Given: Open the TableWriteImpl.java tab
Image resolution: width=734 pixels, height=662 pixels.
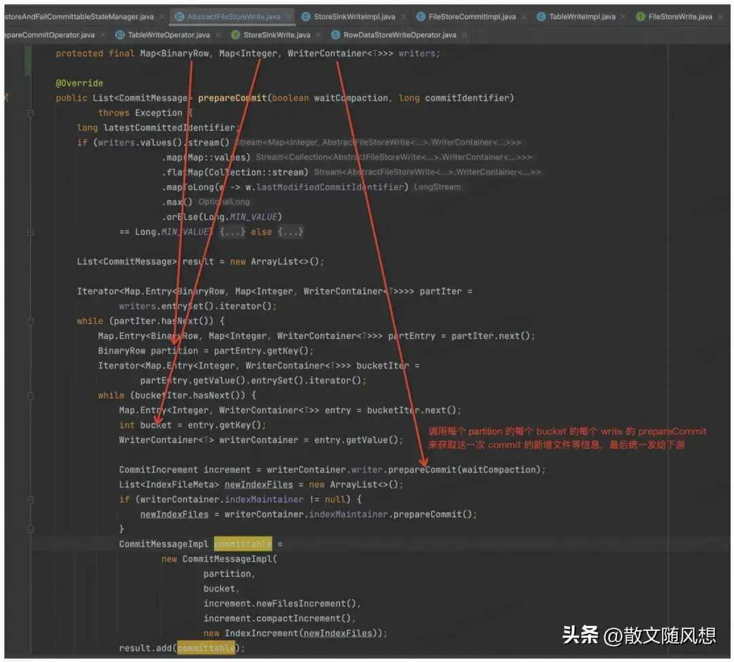Looking at the screenshot, I should tap(582, 17).
